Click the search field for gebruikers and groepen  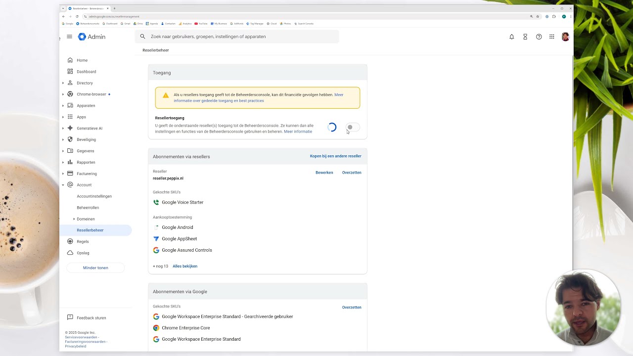237,37
